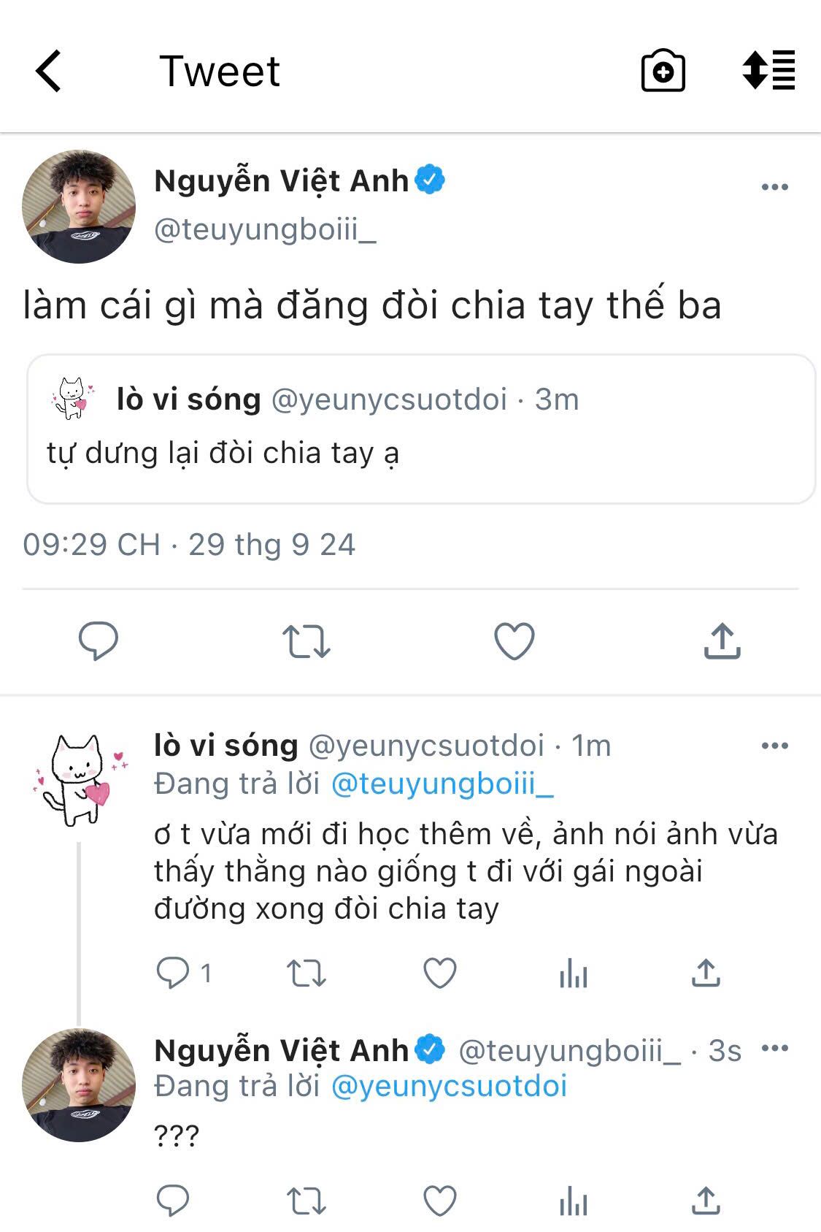Share the ??? reply

[x=706, y=1200]
